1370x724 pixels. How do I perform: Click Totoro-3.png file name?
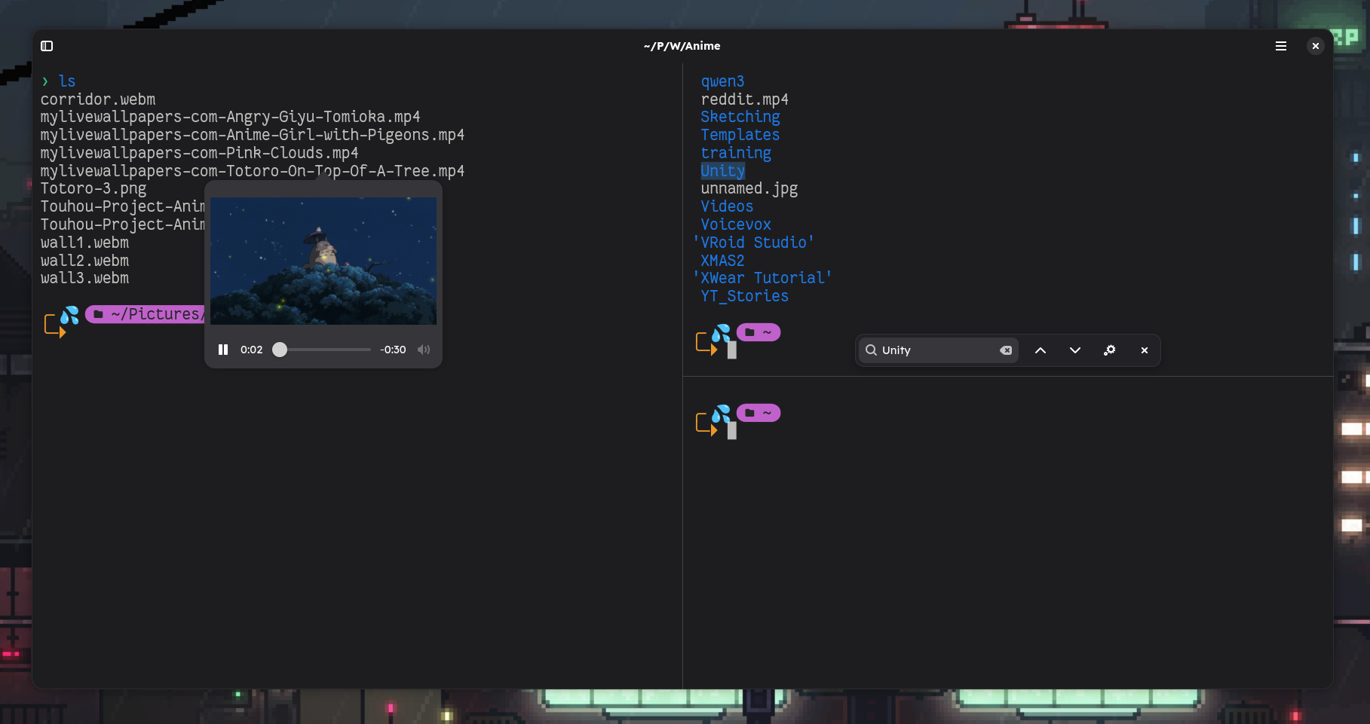[93, 189]
